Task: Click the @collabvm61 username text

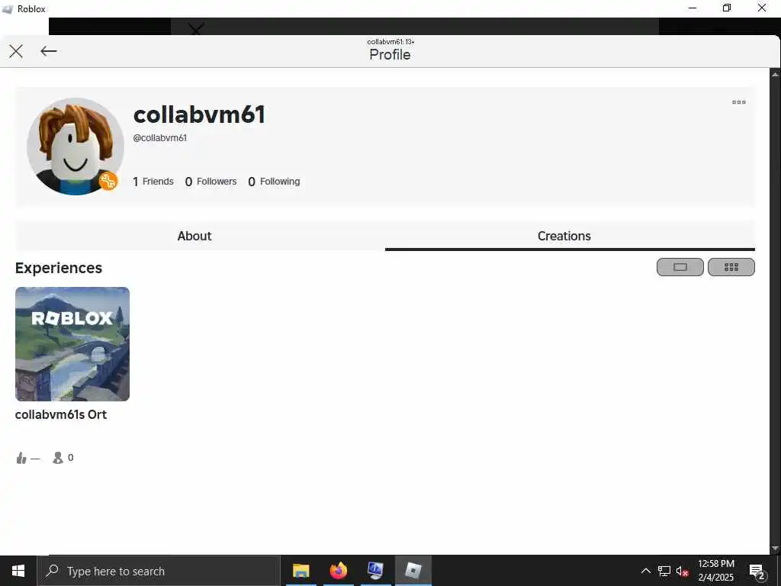Action: [160, 138]
